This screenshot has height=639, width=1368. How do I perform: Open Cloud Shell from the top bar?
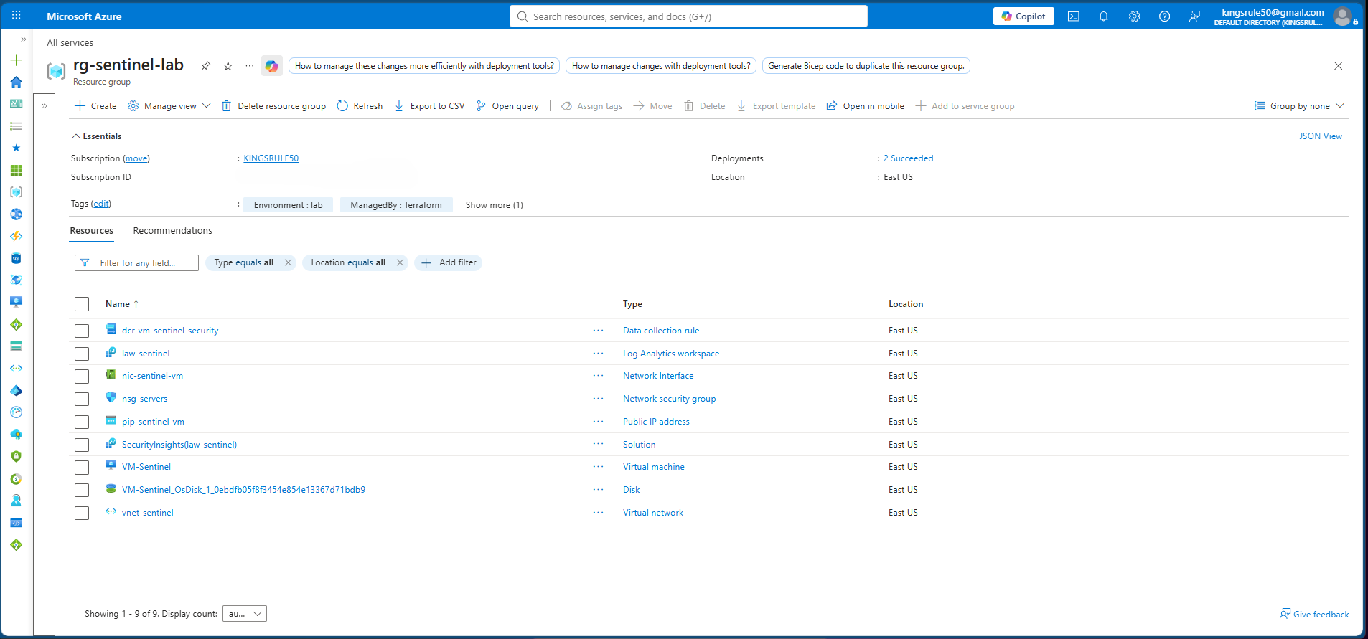1074,16
